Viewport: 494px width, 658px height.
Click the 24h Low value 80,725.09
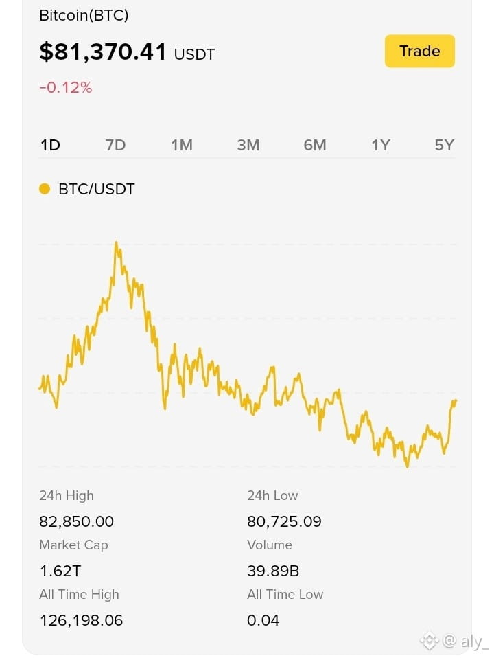[x=284, y=521]
